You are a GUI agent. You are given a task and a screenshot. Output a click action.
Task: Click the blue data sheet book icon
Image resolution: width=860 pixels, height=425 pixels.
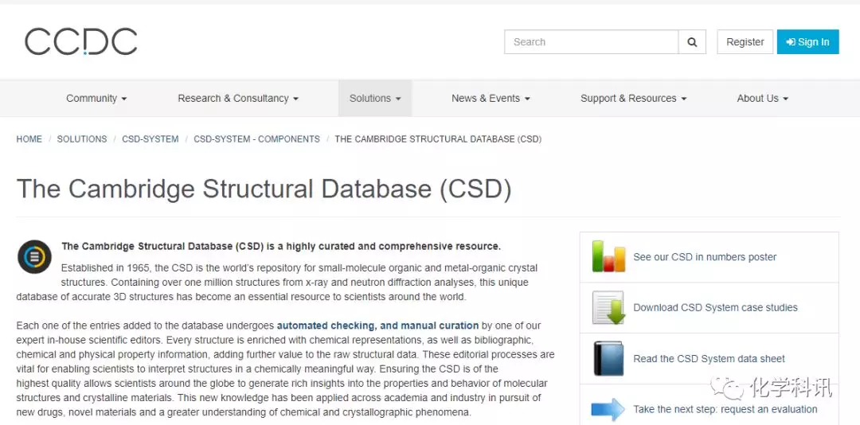click(608, 358)
